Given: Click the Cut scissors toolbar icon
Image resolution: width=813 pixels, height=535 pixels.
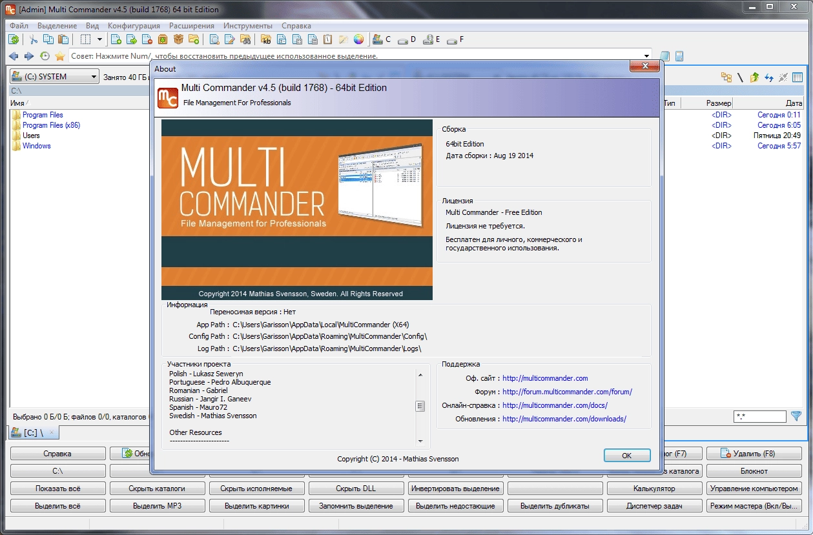Looking at the screenshot, I should pos(33,39).
